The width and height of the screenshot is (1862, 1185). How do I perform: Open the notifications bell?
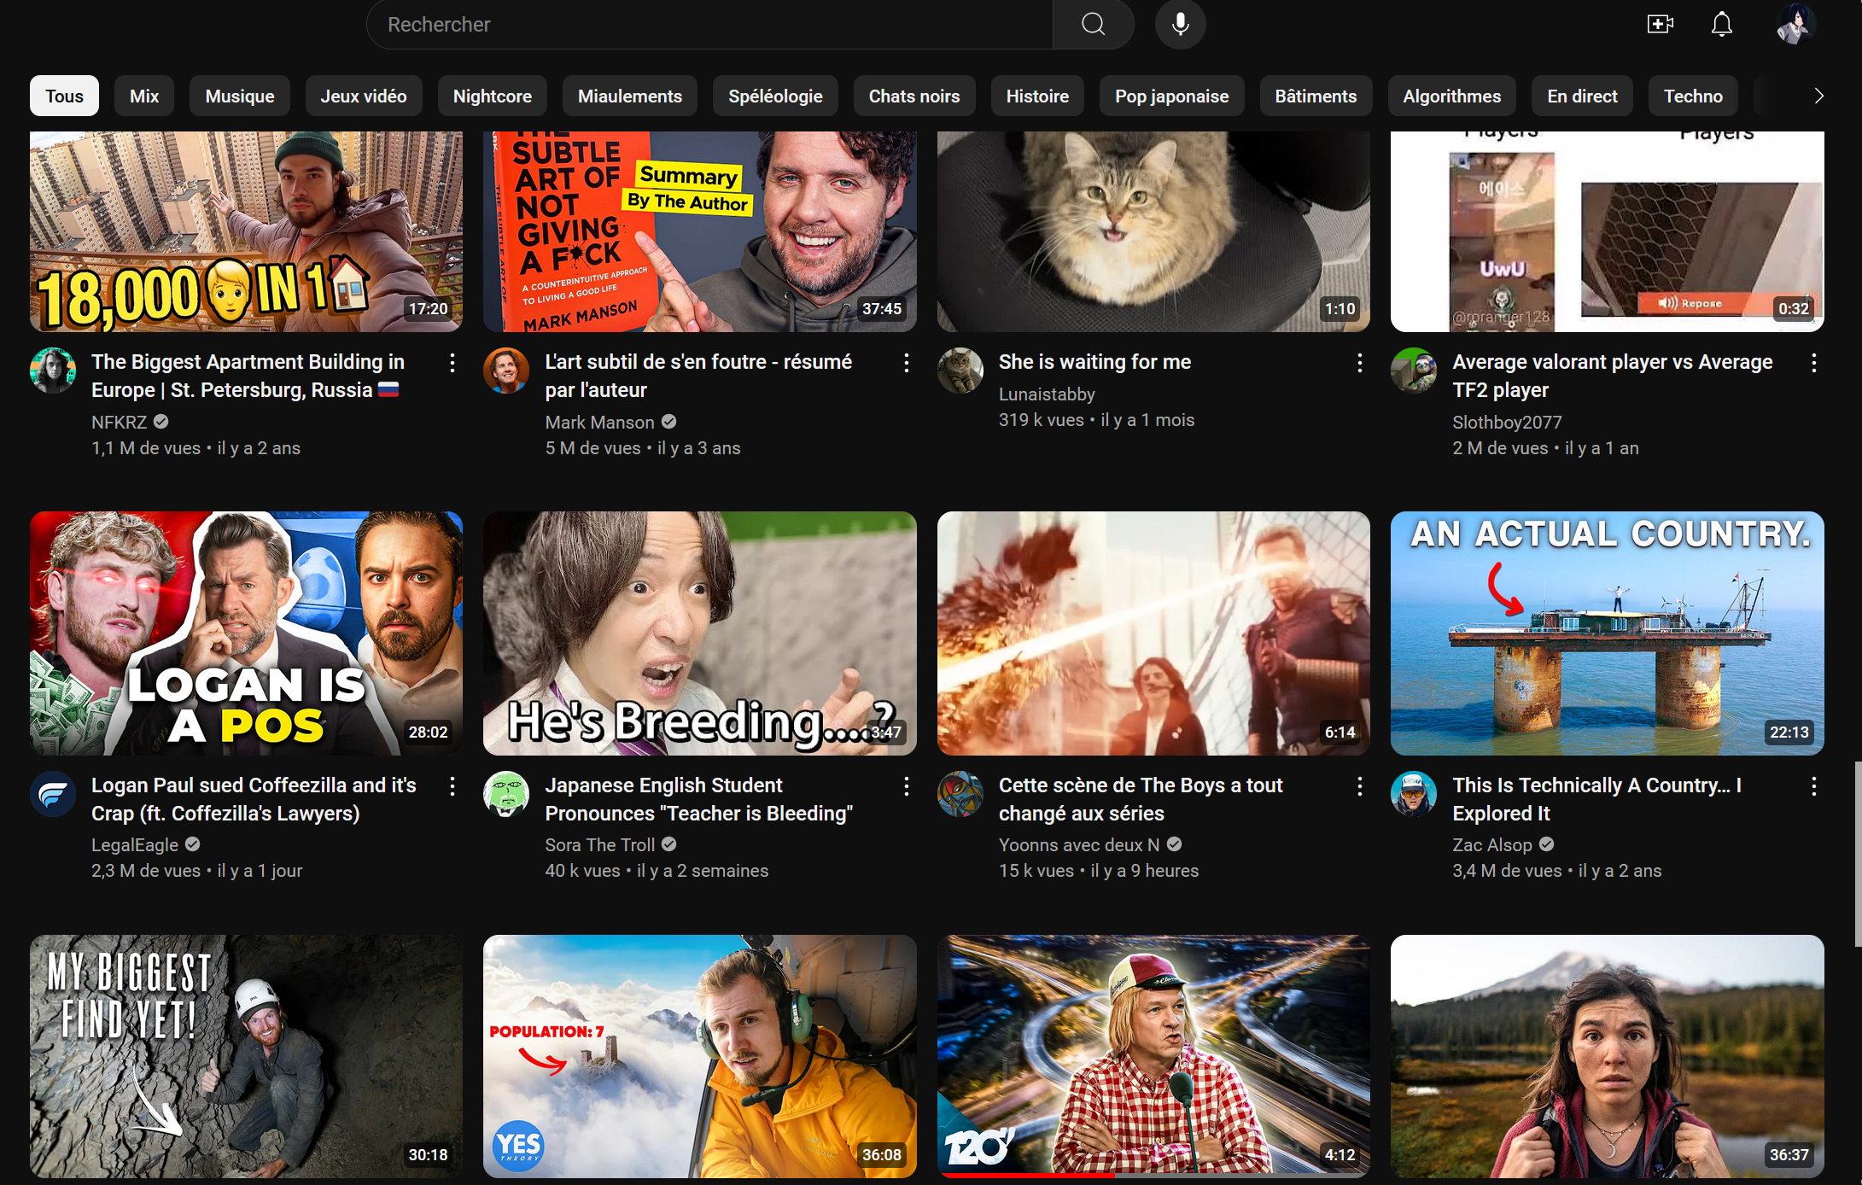point(1721,24)
